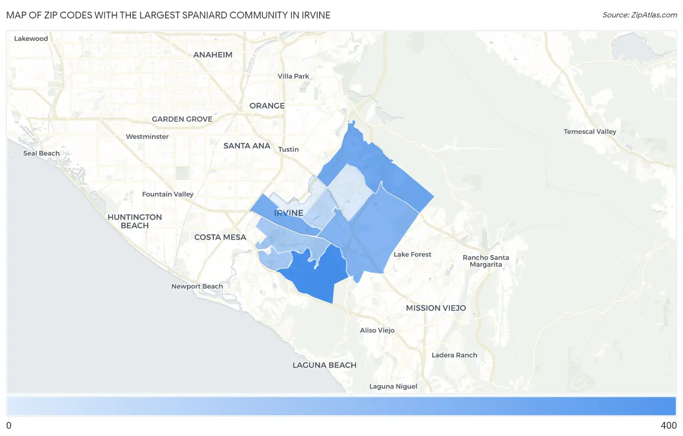This screenshot has height=436, width=683.
Task: Click the Newport Beach map label
Action: coord(197,286)
